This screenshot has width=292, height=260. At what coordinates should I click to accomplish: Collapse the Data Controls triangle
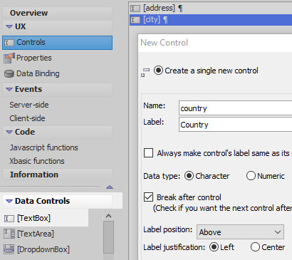(x=9, y=201)
